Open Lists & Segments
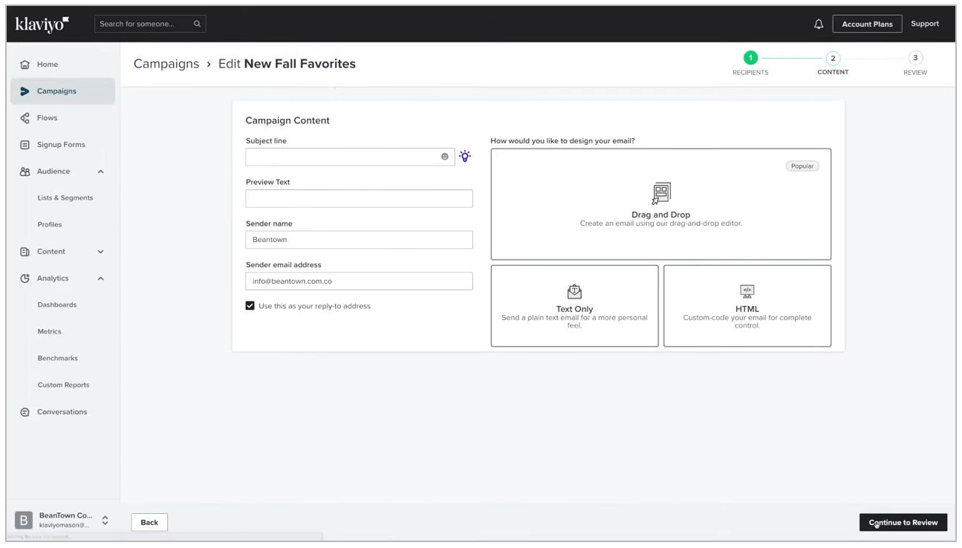The width and height of the screenshot is (962, 548). click(x=65, y=198)
